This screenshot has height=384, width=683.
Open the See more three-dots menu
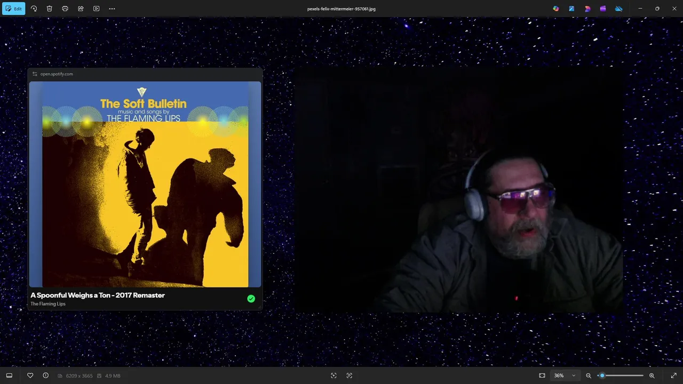[x=112, y=9]
